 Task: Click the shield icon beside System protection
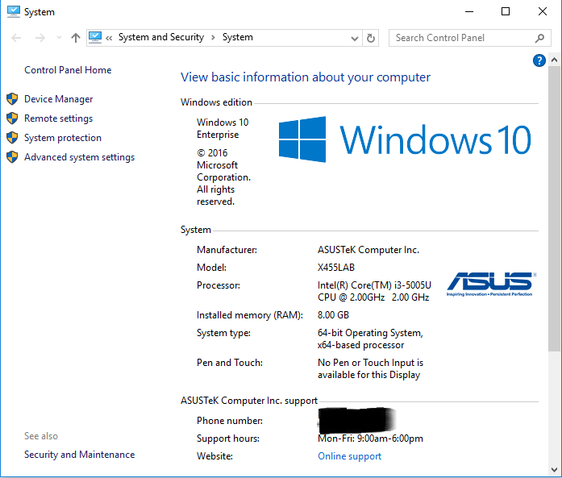12,137
